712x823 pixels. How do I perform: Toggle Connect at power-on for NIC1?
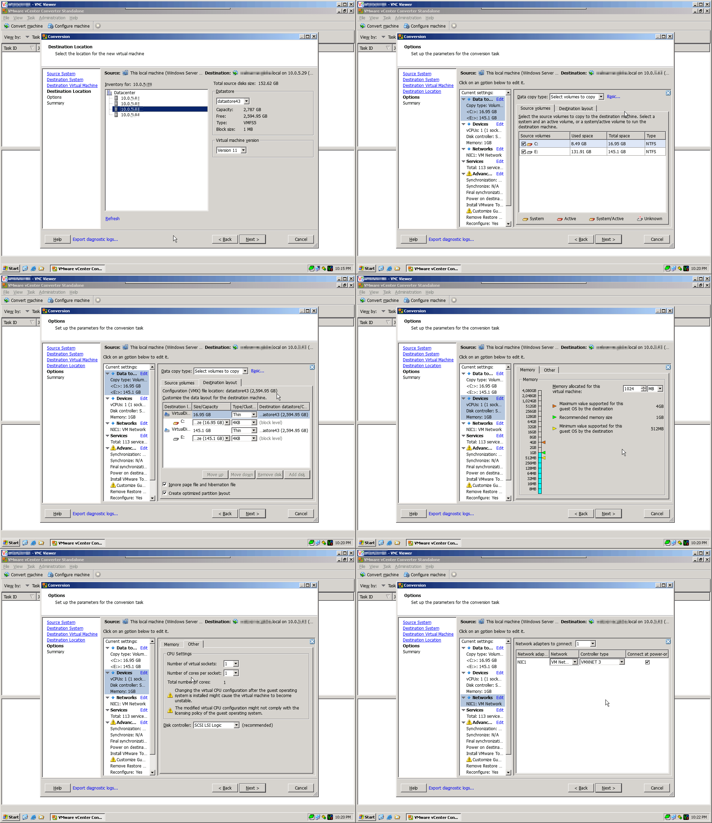click(x=647, y=662)
